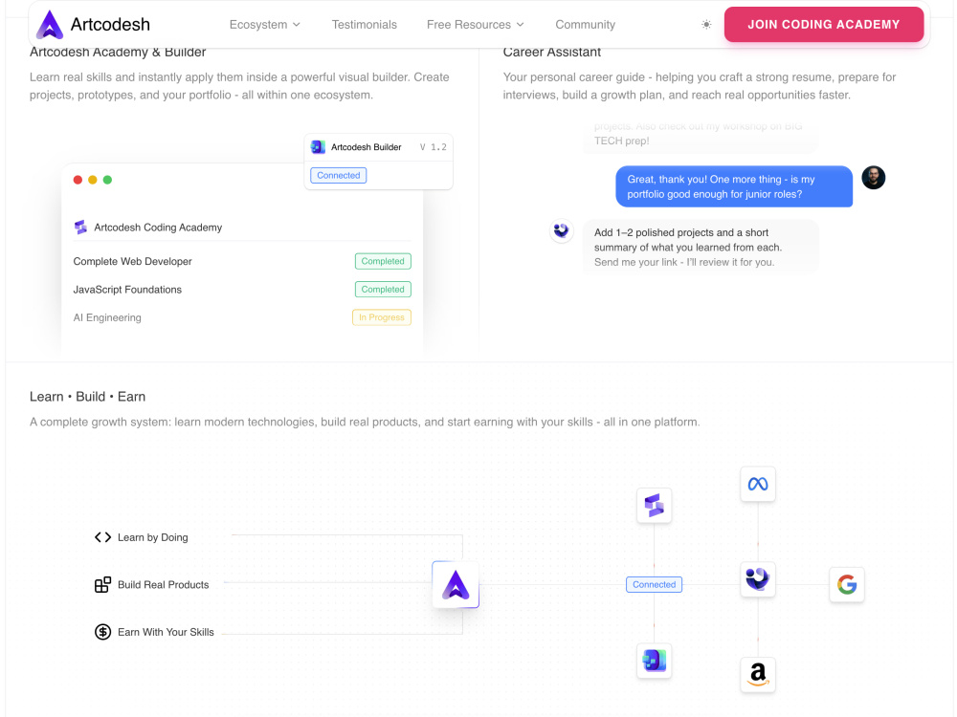The width and height of the screenshot is (957, 717).
Task: Click the Amazon logo node
Action: 757,674
